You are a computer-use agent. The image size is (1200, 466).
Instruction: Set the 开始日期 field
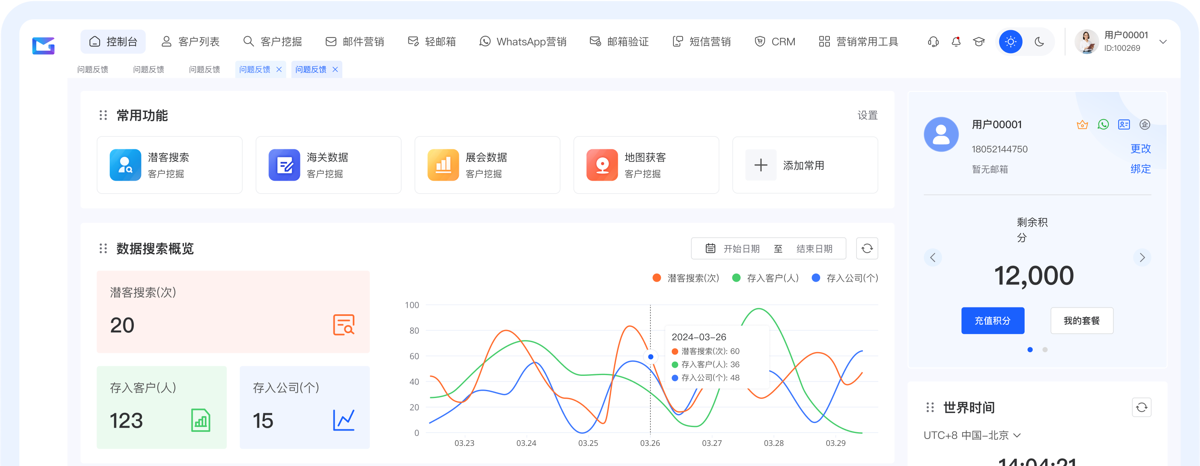pos(741,249)
